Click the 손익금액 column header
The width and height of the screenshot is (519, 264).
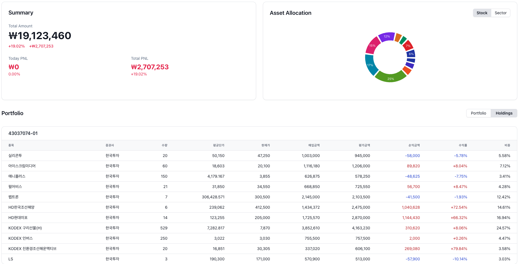(x=414, y=145)
